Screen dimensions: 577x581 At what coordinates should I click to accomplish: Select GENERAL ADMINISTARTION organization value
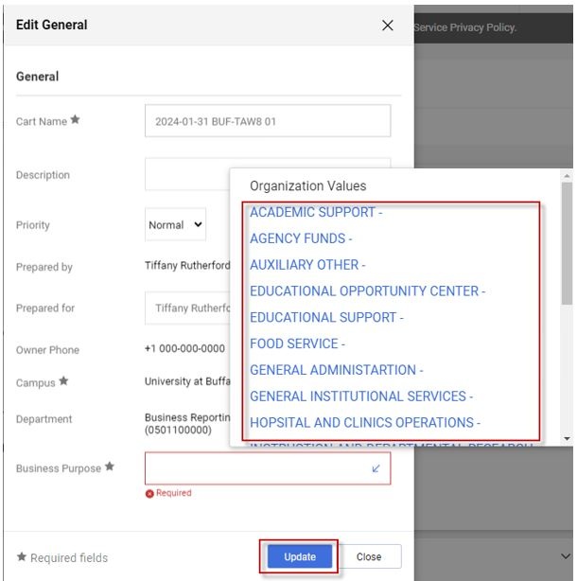[x=336, y=370]
